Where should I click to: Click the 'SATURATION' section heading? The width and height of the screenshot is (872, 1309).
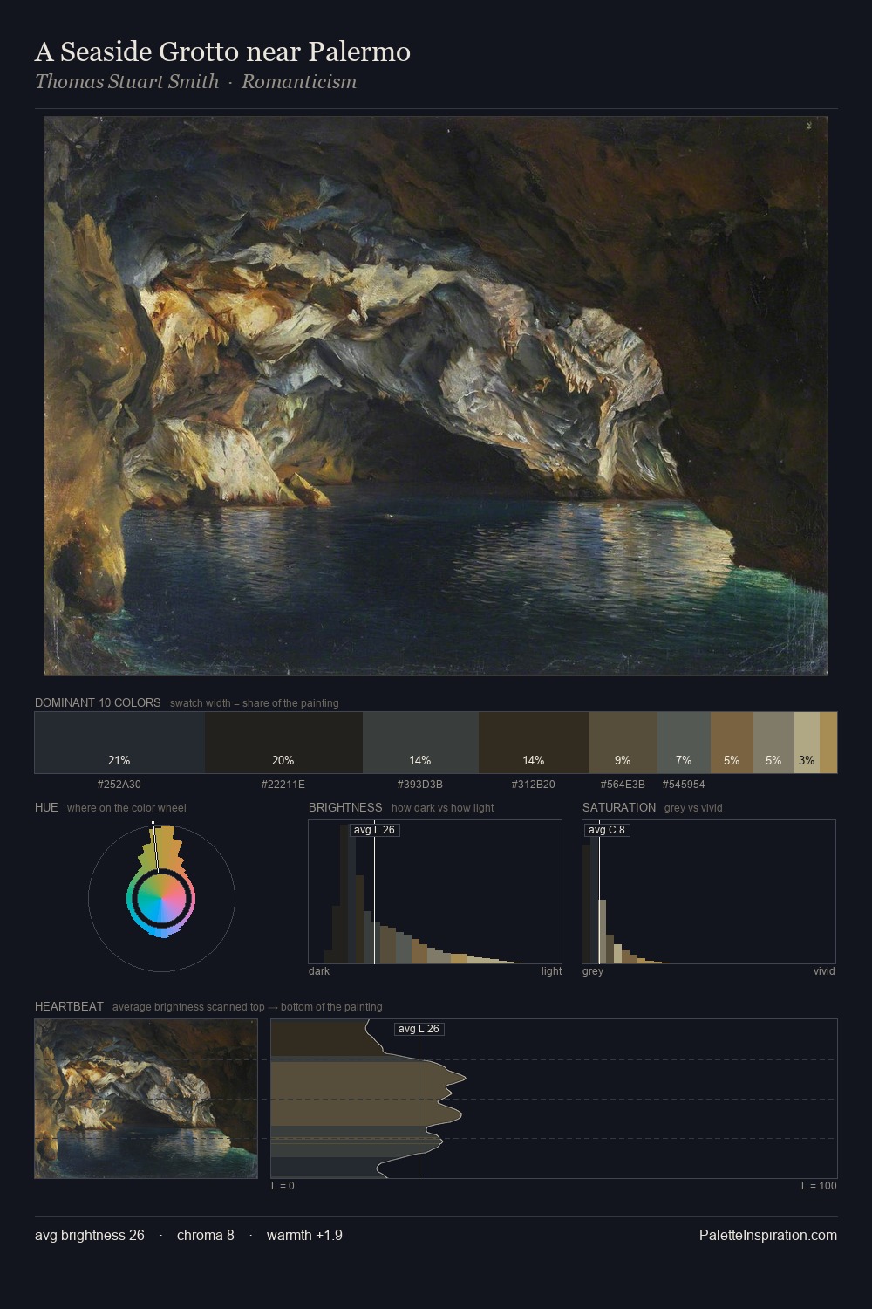pos(619,807)
